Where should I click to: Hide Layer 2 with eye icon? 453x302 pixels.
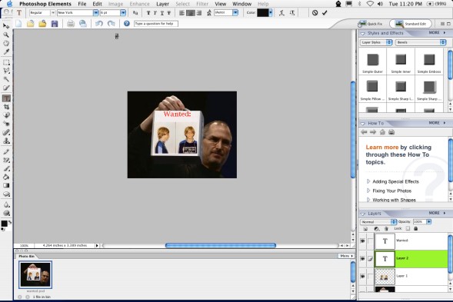pyautogui.click(x=362, y=259)
